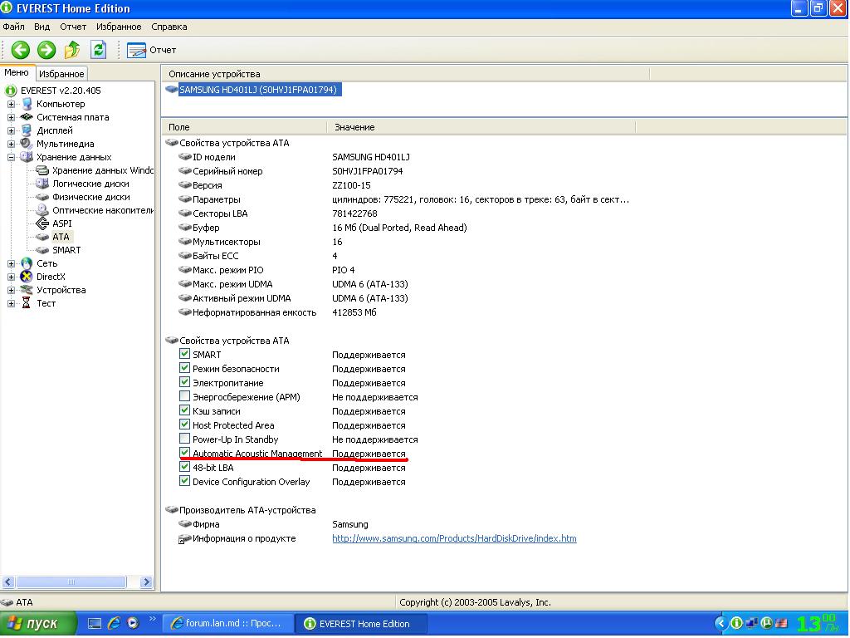850x638 pixels.
Task: Open the Избранное menu in menu bar
Action: point(117,27)
